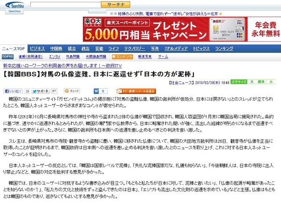Click PC・携帯へメールを送る button

click(136, 91)
